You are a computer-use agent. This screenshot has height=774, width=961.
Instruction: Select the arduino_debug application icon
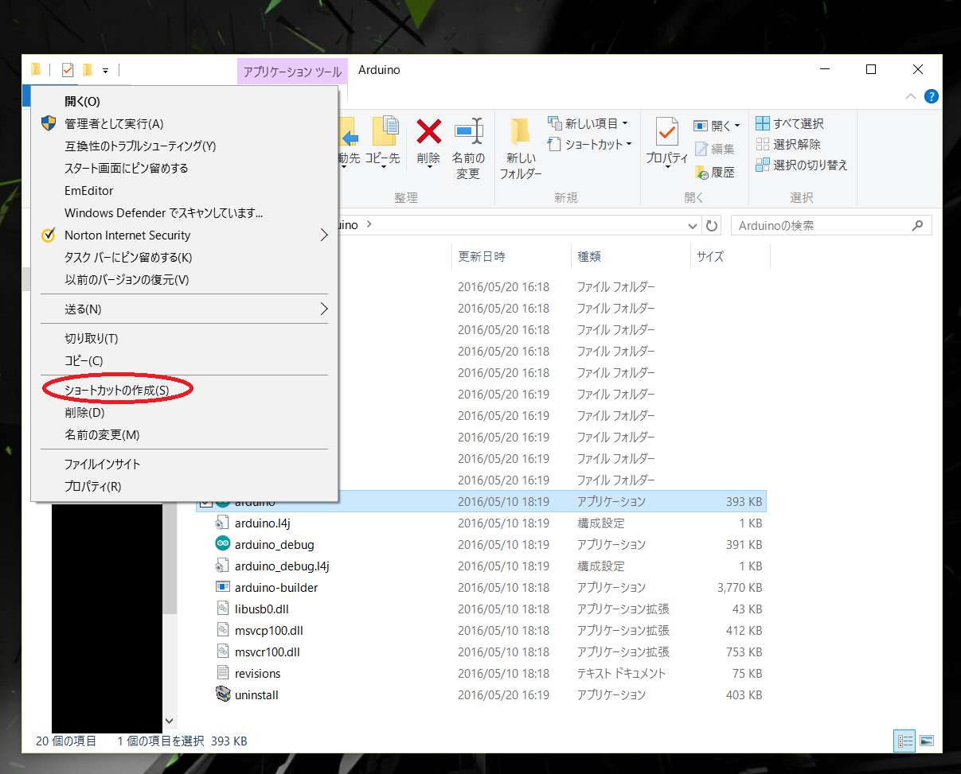tap(223, 544)
